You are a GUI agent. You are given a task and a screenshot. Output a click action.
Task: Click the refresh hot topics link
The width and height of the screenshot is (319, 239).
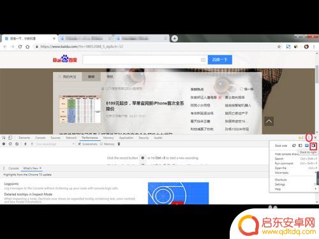tap(247, 89)
